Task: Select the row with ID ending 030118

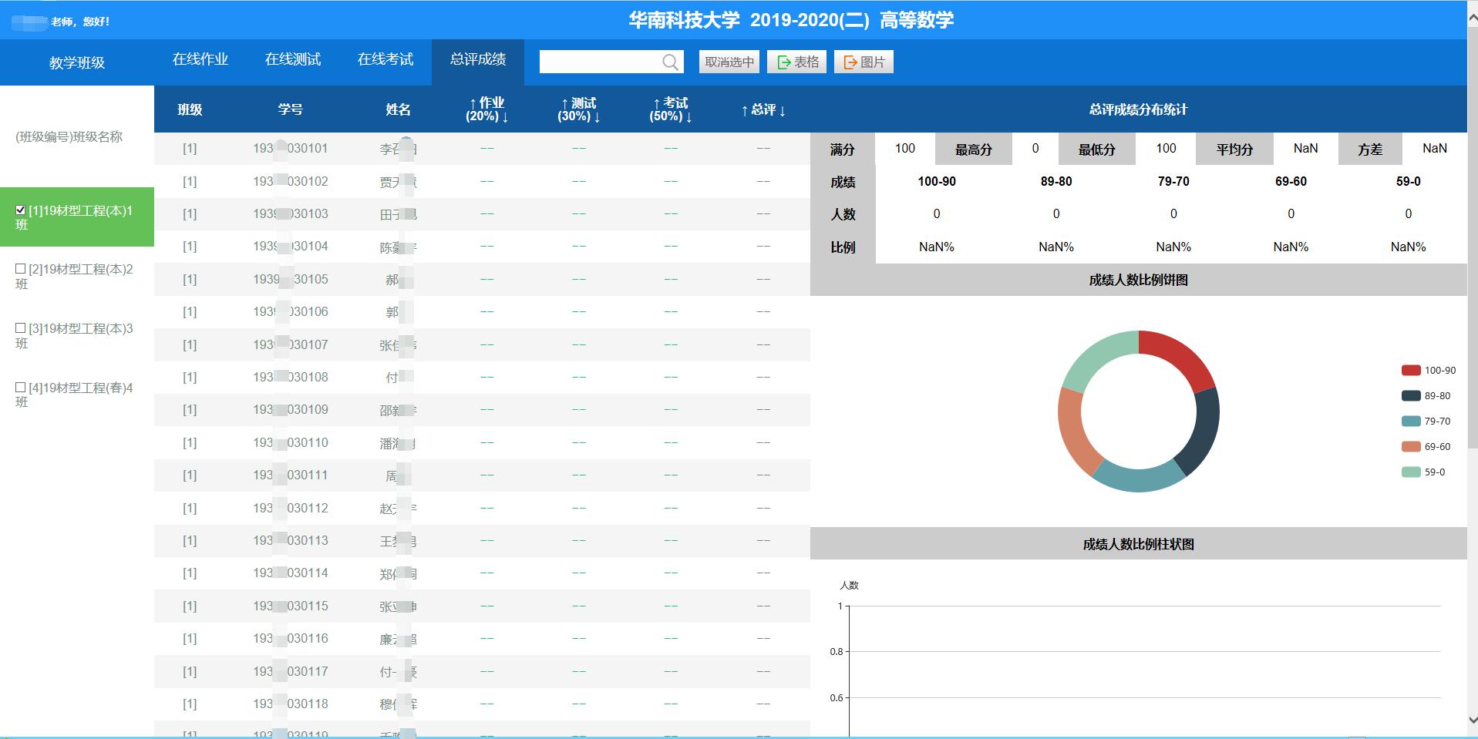Action: click(x=482, y=704)
